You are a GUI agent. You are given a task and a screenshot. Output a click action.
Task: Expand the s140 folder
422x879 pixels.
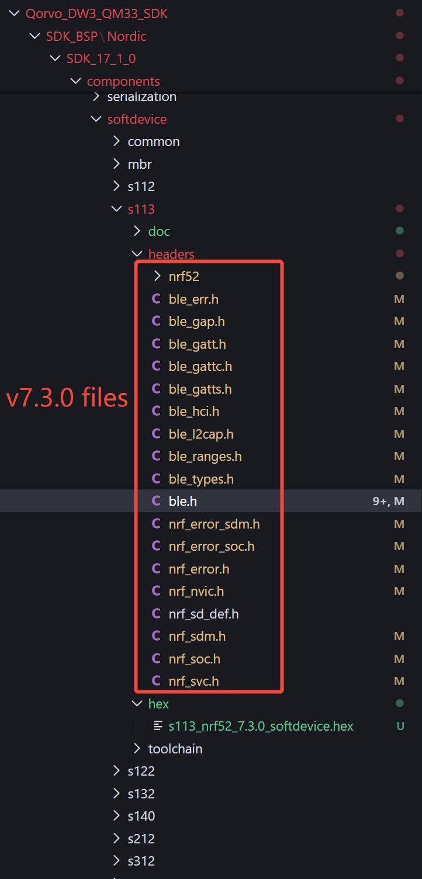(116, 816)
